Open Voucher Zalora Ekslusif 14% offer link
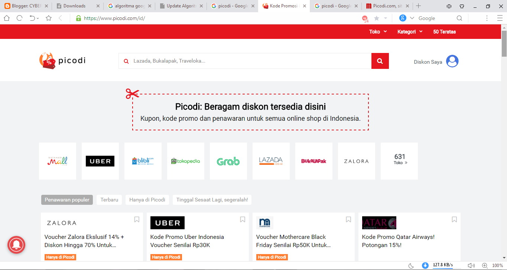Screen dimensions: 507x270 [x=84, y=241]
